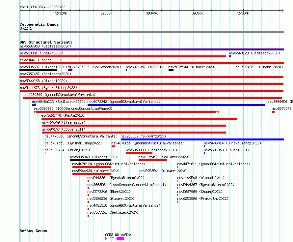Select nsv4470606 (gnomADStructuralVariants) label
The width and height of the screenshot is (293, 242).
pyautogui.click(x=81, y=136)
